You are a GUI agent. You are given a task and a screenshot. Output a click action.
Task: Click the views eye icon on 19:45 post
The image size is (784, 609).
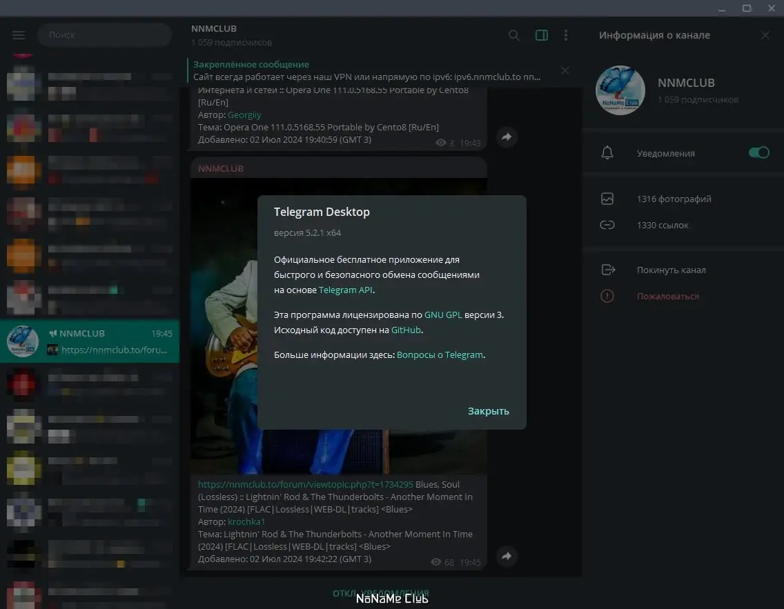(436, 562)
